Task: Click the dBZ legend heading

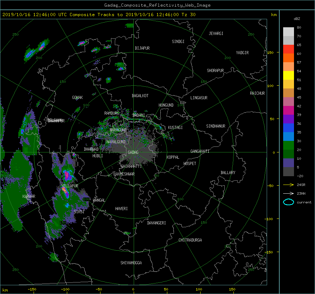Action: (x=297, y=19)
